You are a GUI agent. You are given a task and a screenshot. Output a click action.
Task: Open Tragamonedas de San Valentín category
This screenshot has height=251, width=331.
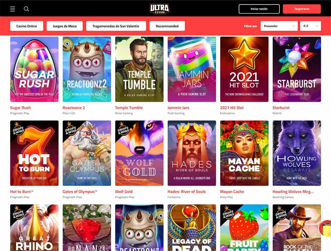[x=116, y=26]
